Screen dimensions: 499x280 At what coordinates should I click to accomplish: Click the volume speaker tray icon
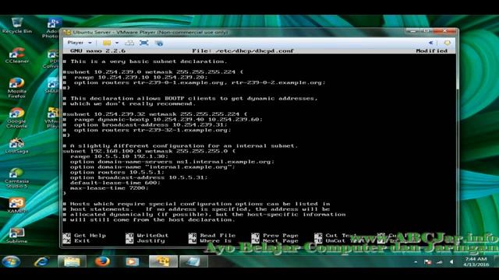(x=451, y=262)
